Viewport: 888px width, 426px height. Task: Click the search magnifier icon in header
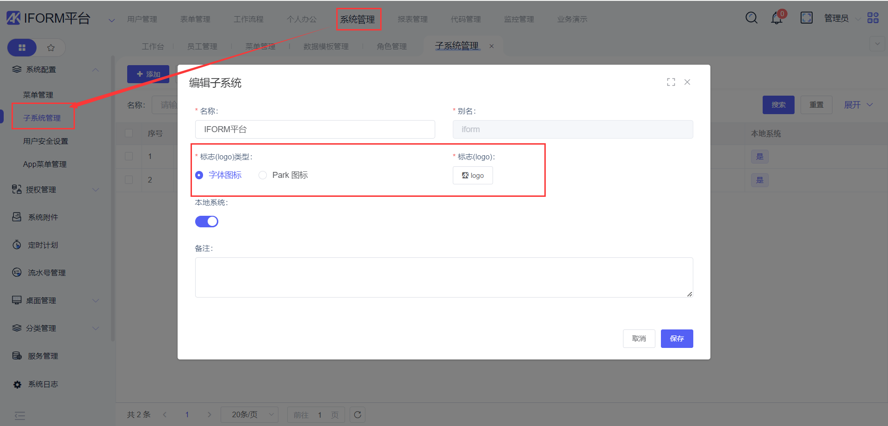click(x=751, y=18)
